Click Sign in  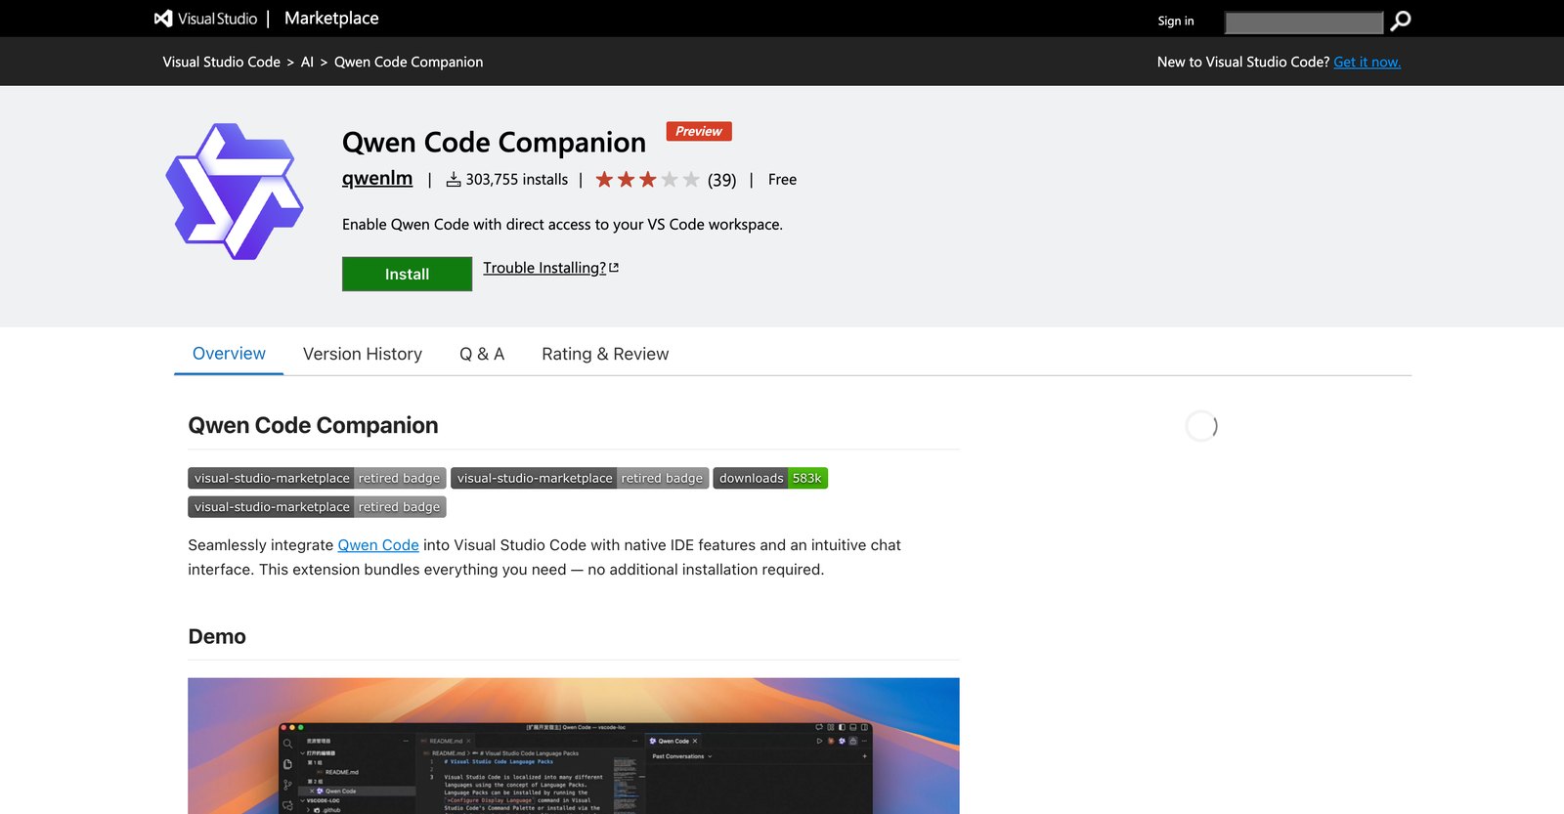1176,21
